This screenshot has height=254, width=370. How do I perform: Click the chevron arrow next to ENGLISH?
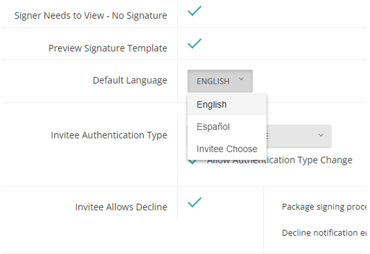[241, 79]
